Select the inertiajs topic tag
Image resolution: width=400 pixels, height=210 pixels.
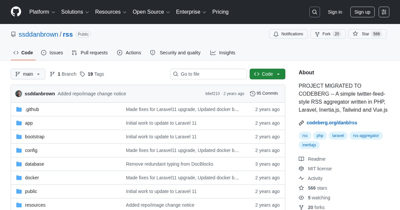309,145
